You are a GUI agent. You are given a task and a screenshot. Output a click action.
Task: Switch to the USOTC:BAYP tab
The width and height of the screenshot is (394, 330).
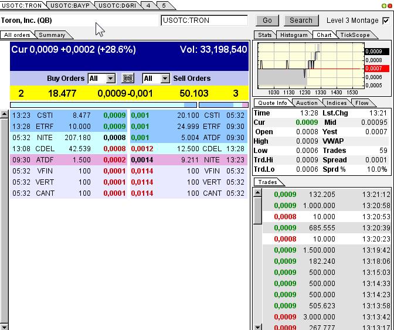click(x=70, y=5)
